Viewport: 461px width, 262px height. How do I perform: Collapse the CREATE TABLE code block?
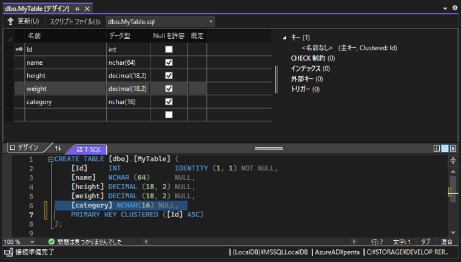click(51, 160)
